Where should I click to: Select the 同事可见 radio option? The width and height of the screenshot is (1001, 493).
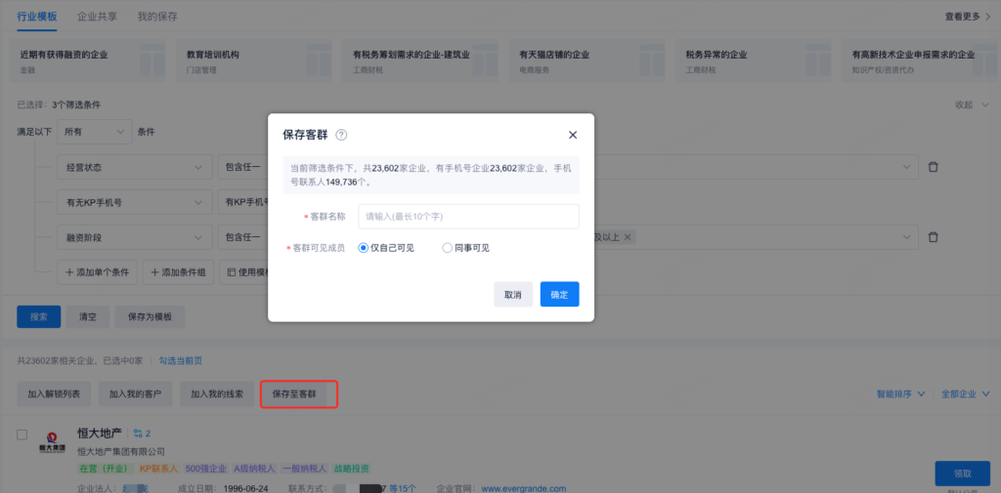pyautogui.click(x=447, y=248)
